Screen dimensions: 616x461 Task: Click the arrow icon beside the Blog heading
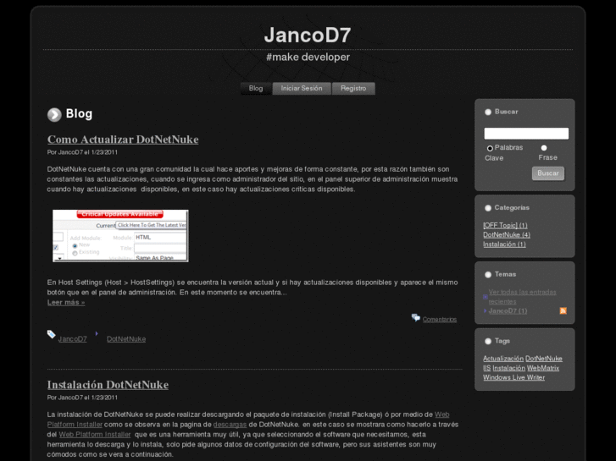tap(54, 114)
